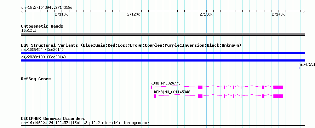Open the DGV Structural Variants track title

tap(131, 45)
